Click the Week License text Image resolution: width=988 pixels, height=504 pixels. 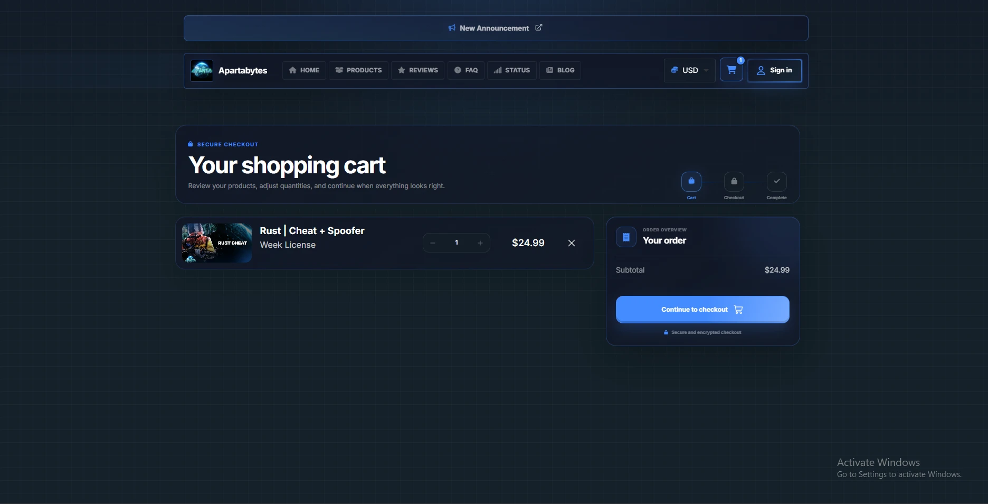pyautogui.click(x=288, y=245)
